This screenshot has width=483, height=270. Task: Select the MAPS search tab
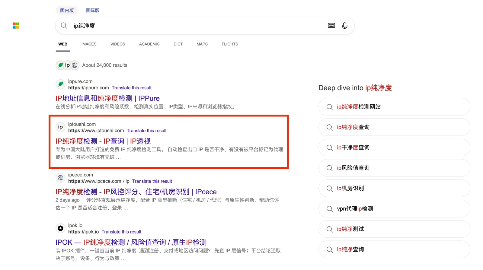[x=202, y=44]
